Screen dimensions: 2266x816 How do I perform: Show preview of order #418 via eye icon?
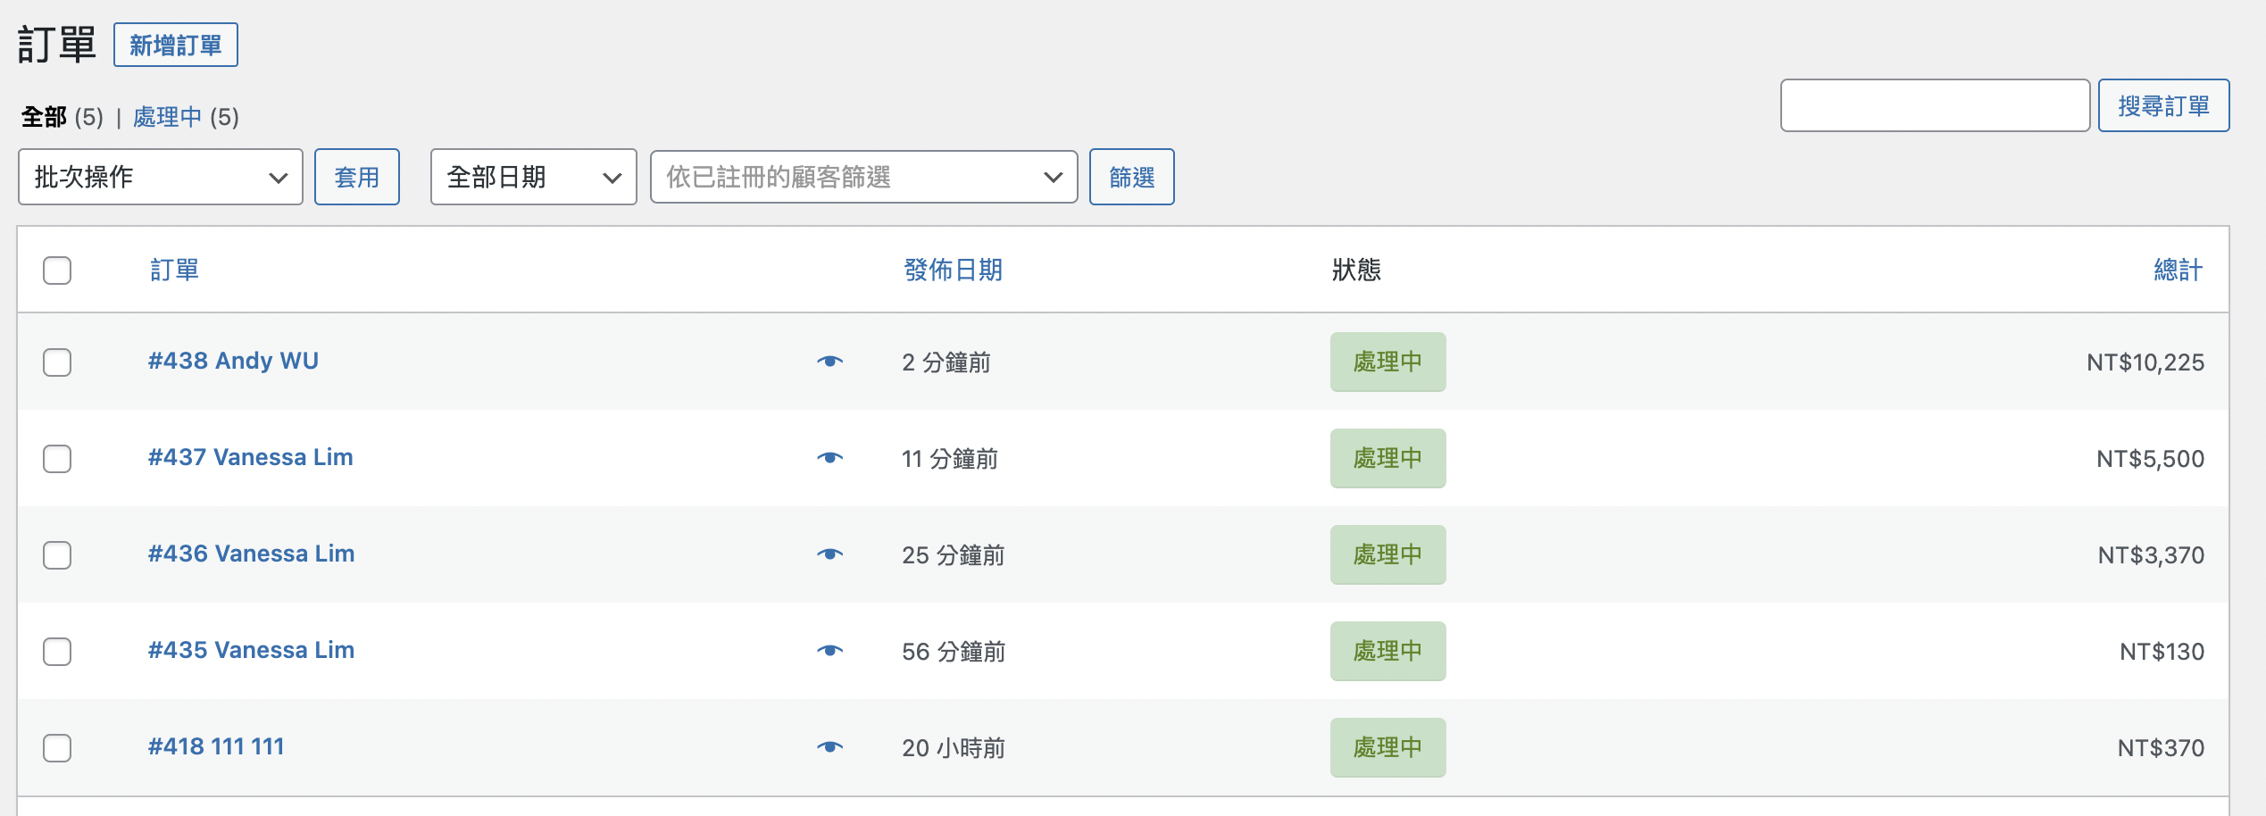point(829,747)
